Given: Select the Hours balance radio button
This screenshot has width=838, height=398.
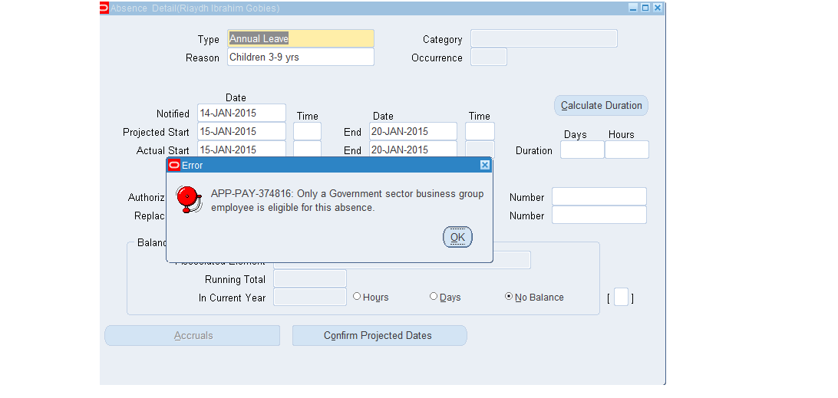Looking at the screenshot, I should (x=357, y=296).
